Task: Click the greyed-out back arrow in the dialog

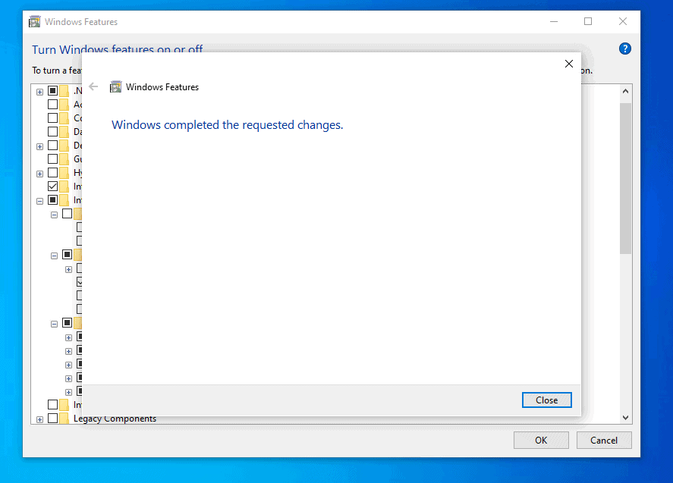Action: (x=93, y=86)
